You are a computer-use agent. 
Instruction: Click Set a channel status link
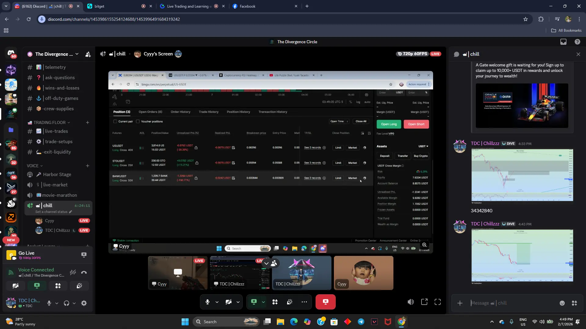coord(51,212)
